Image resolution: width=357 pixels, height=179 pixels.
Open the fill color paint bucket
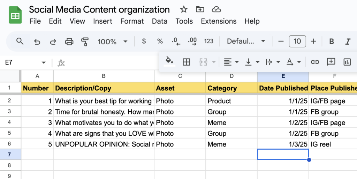pos(169,61)
